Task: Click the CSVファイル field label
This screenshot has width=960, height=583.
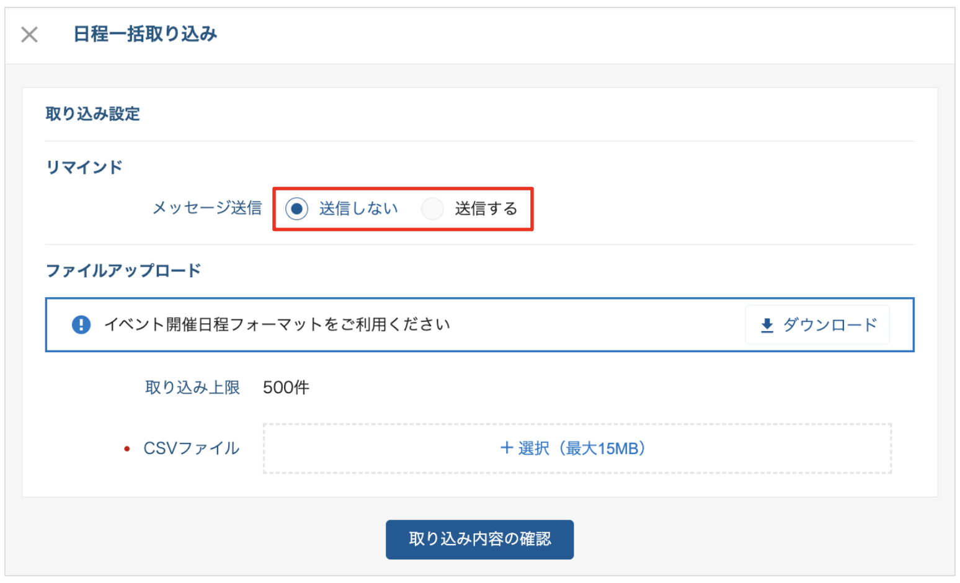Action: tap(191, 448)
